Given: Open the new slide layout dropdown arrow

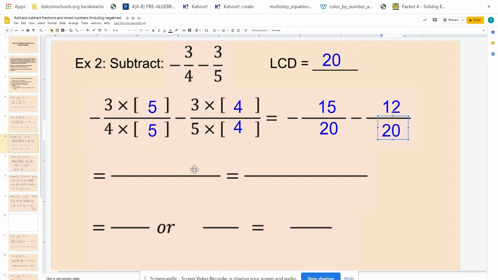Looking at the screenshot, I should pyautogui.click(x=12, y=30).
